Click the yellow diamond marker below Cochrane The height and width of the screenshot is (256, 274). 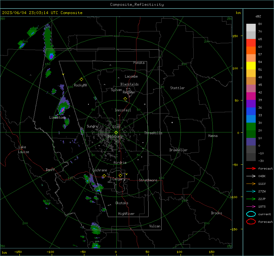click(104, 176)
